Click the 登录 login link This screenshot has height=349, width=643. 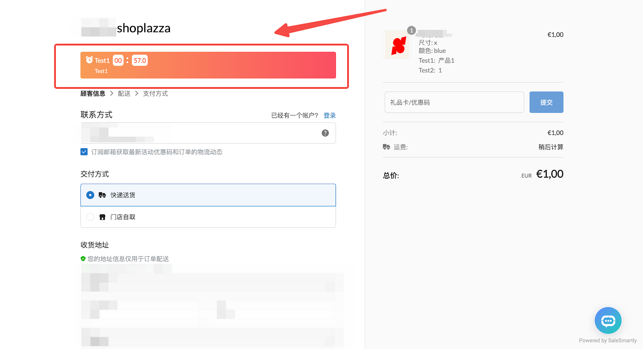[330, 115]
